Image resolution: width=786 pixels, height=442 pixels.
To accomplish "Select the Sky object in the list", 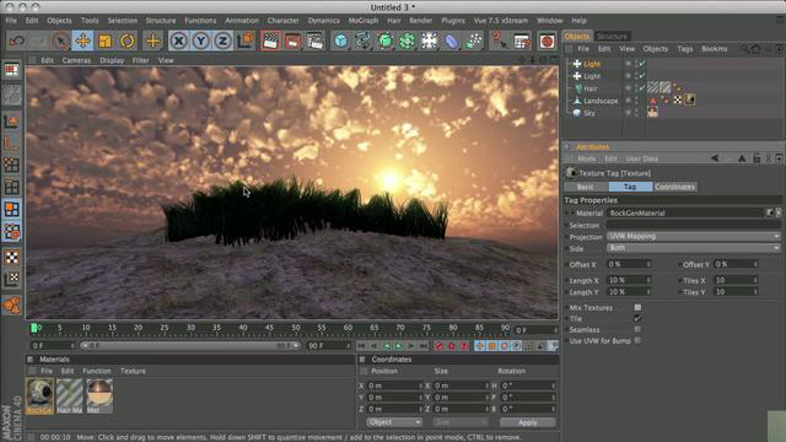I will pos(589,113).
